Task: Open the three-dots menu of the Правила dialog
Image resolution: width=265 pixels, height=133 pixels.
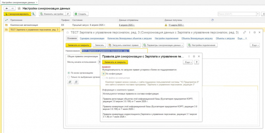Action: coord(189,57)
